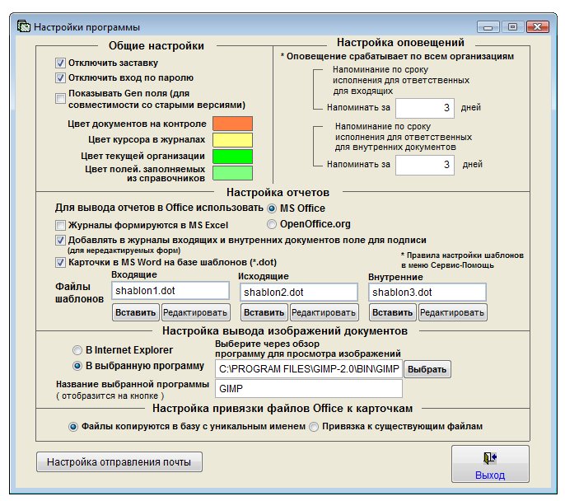Click reminder days field for internal documents
The image size is (565, 501).
[425, 165]
